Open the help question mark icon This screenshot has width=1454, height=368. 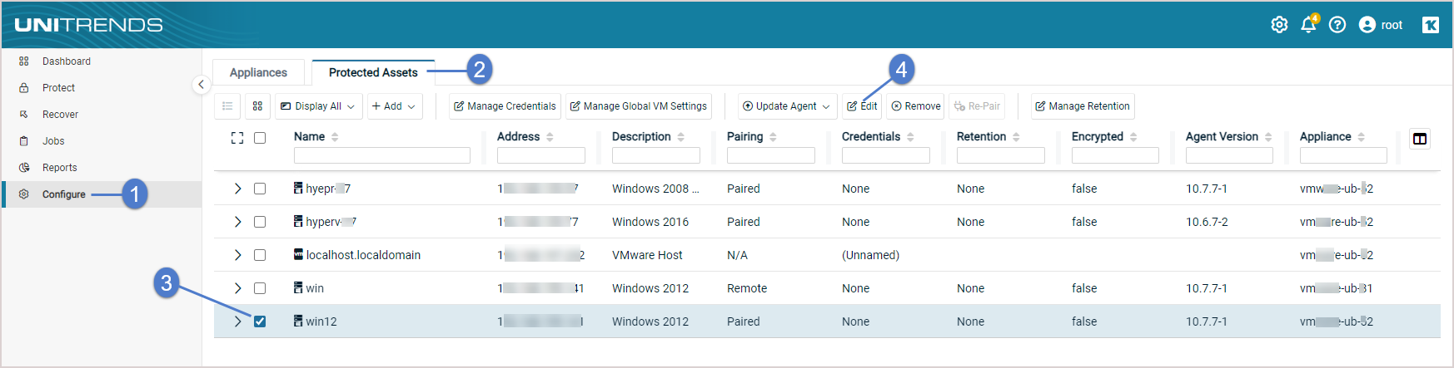1337,25
